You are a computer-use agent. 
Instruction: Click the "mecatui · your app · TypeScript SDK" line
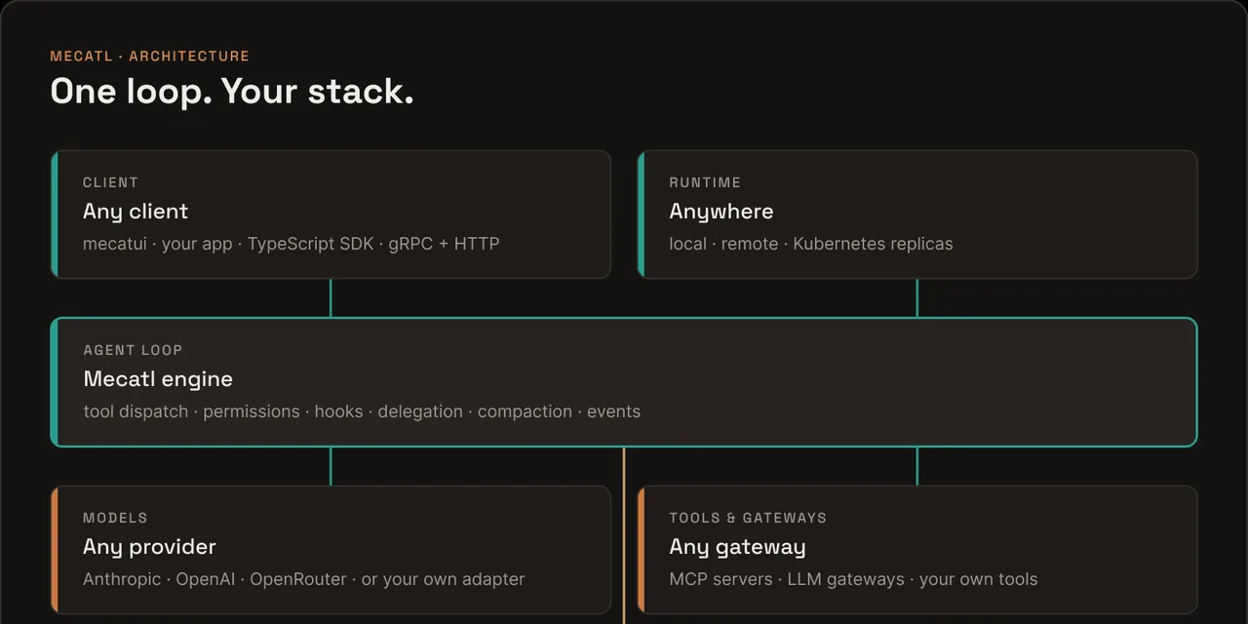292,244
